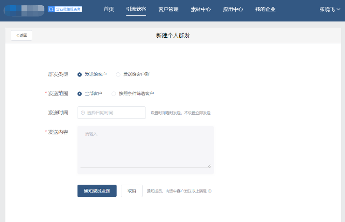This screenshot has height=222, width=345.
Task: Click the 返回 back button
Action: [21, 35]
